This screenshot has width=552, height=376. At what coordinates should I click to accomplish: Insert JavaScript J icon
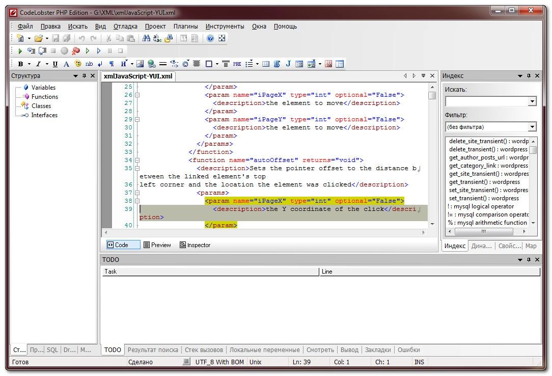[x=288, y=64]
